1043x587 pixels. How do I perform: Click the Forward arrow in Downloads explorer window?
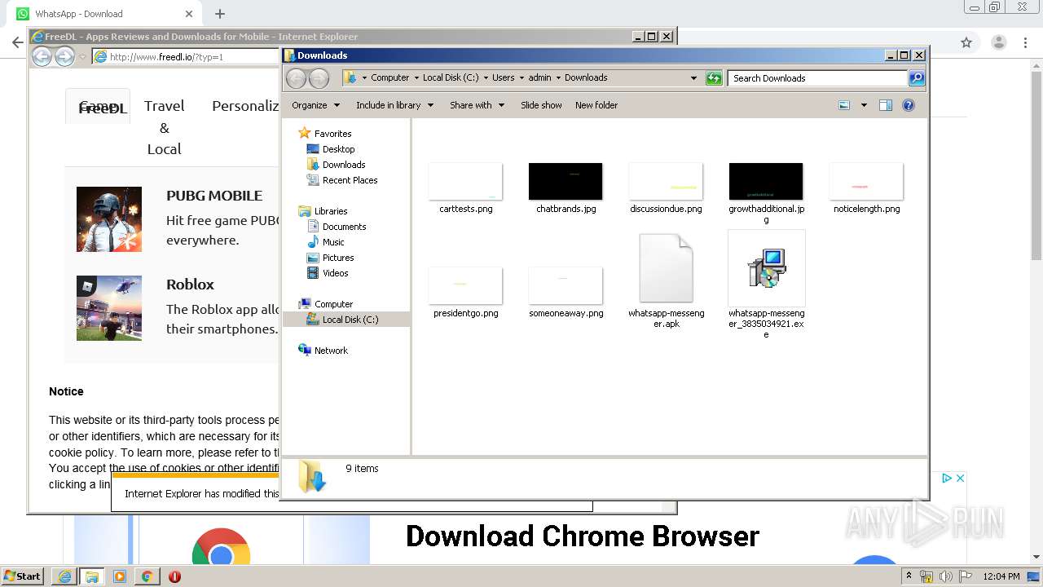(x=319, y=78)
